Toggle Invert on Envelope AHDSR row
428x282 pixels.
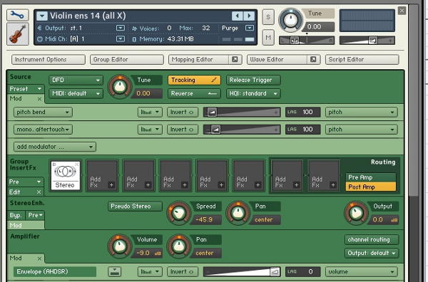pyautogui.click(x=183, y=271)
